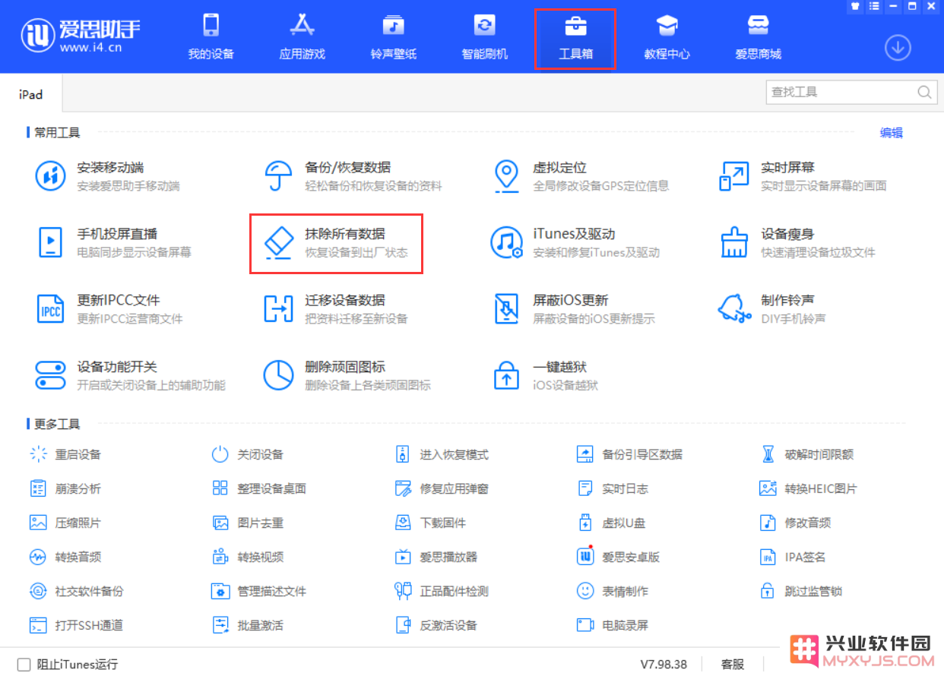The height and width of the screenshot is (679, 944).
Task: Select the iPad device tab
Action: coord(31,95)
